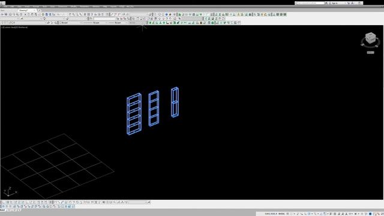Image resolution: width=384 pixels, height=216 pixels.
Task: Toggle the grid display in status bar
Action: [x=288, y=214]
